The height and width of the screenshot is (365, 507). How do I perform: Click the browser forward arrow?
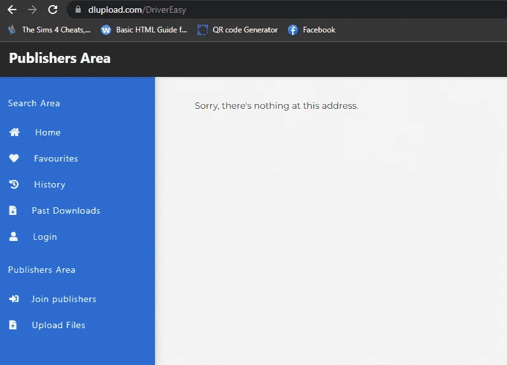point(32,10)
